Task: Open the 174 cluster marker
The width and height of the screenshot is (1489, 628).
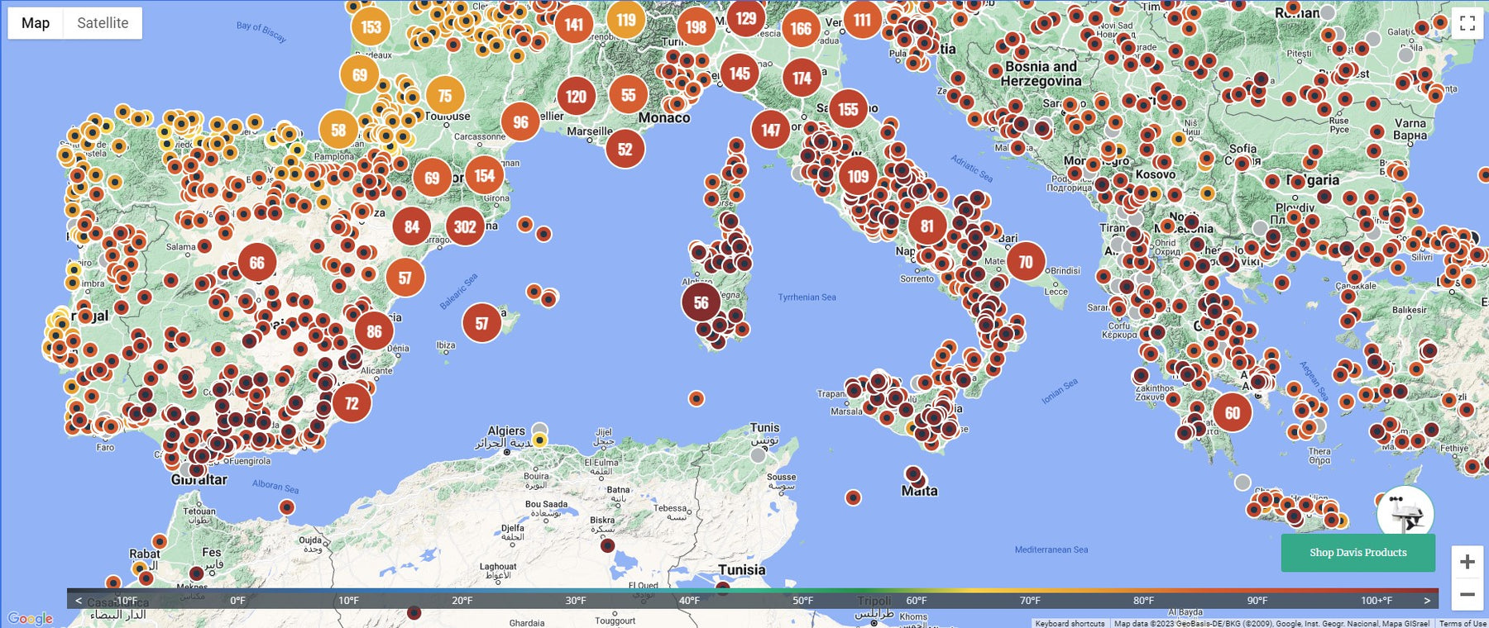Action: point(801,78)
